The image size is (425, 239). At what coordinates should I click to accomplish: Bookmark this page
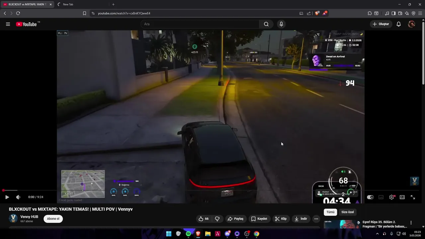coord(84,13)
